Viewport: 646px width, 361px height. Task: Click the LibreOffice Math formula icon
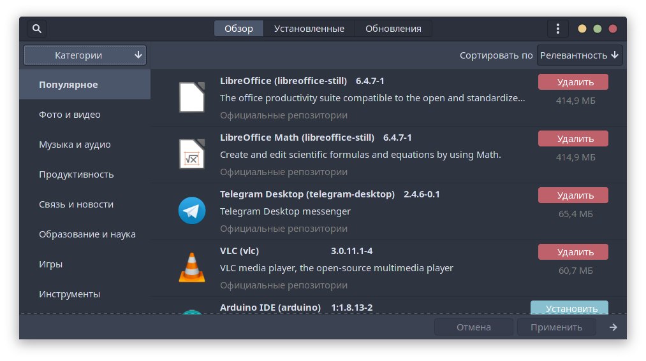pyautogui.click(x=192, y=154)
